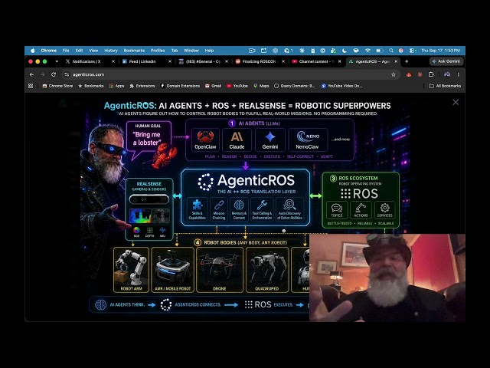490x368 pixels.
Task: Close the Feed | LinkedIn tab
Action: (x=170, y=61)
